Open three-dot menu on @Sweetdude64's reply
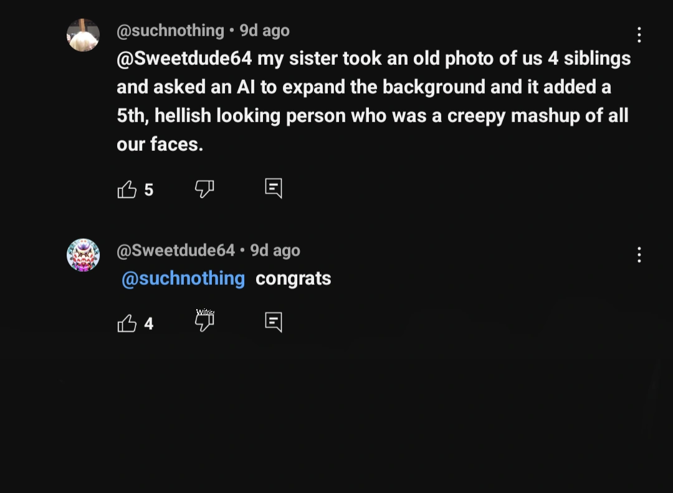 (639, 255)
